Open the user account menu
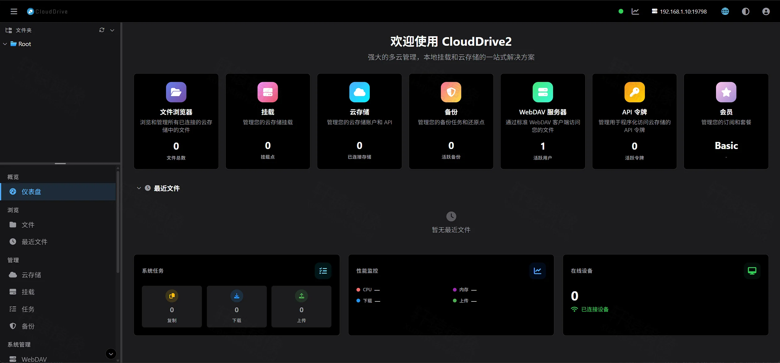This screenshot has height=363, width=780. (766, 11)
